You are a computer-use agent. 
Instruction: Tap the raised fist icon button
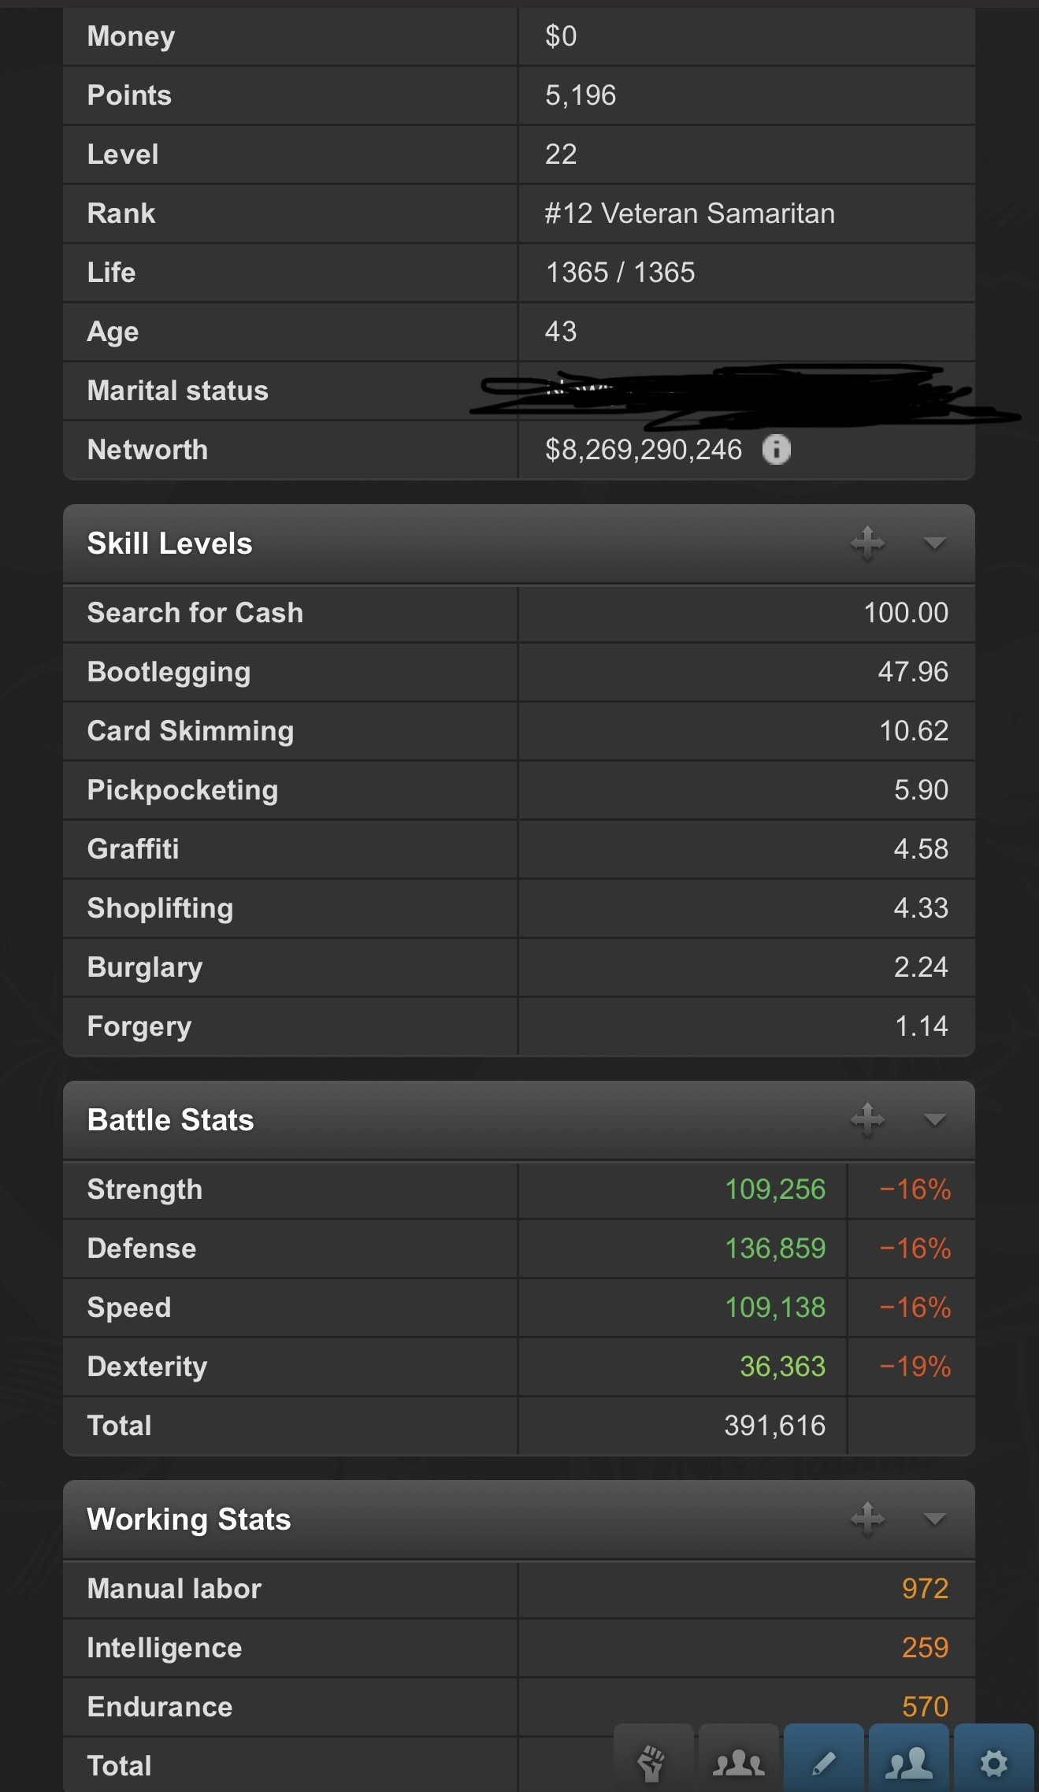coord(653,1762)
